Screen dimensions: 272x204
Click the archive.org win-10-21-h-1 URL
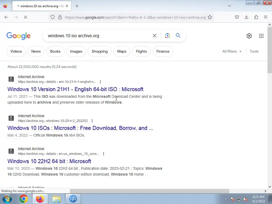(x=57, y=82)
